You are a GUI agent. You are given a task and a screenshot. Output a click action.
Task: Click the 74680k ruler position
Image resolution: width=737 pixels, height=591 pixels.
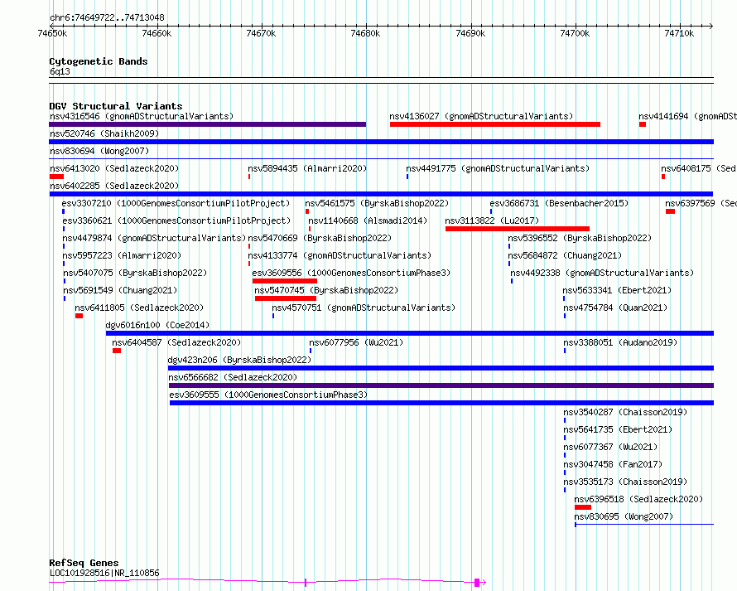point(366,33)
